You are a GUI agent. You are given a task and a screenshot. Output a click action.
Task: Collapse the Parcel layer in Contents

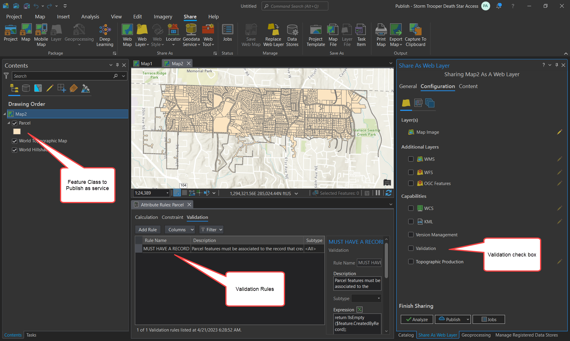[9, 123]
